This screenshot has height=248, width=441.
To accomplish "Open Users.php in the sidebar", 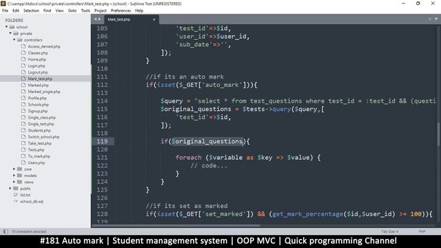I will click(x=37, y=163).
